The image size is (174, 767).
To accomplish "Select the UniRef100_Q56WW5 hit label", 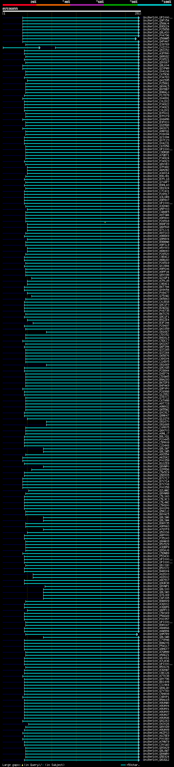I will click(x=156, y=38).
